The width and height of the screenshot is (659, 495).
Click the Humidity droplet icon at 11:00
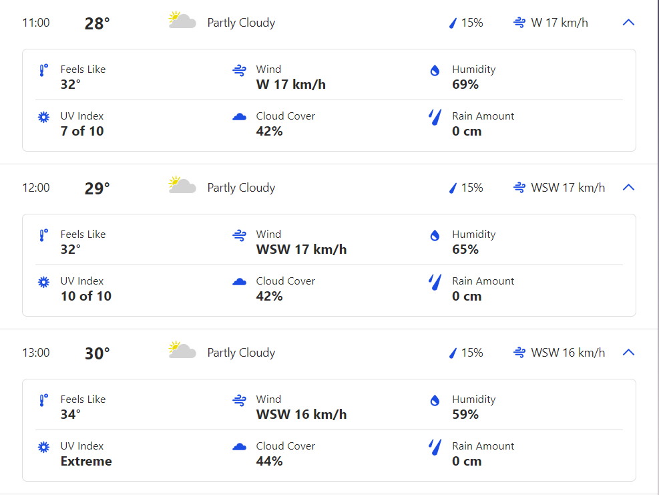coord(435,70)
